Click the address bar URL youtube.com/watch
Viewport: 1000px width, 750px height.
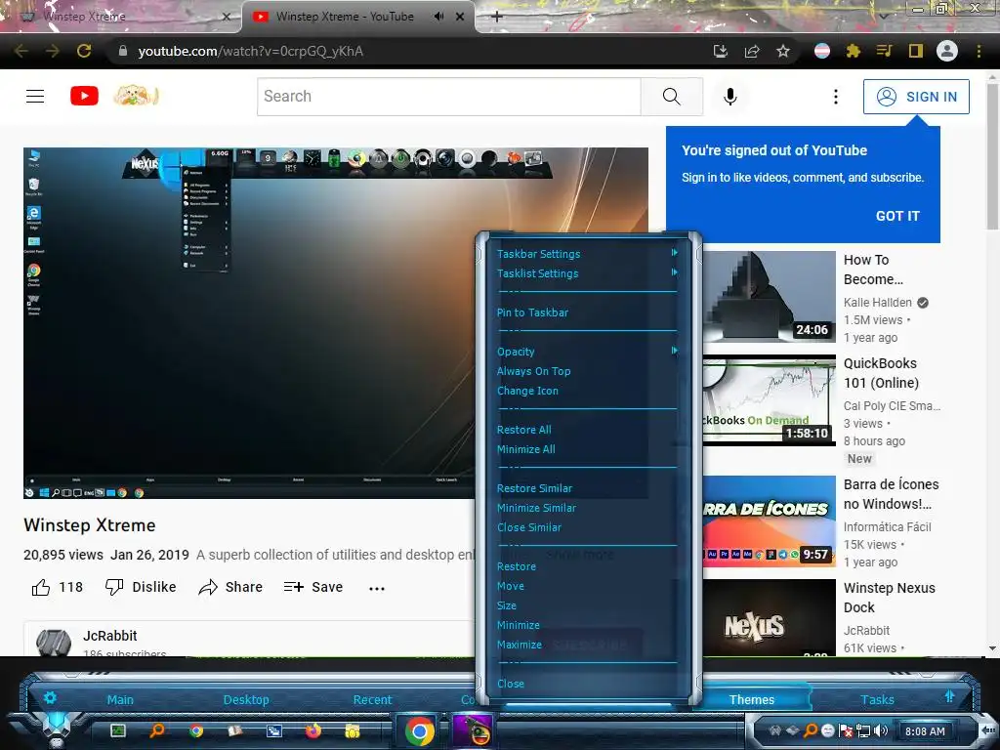pos(251,51)
